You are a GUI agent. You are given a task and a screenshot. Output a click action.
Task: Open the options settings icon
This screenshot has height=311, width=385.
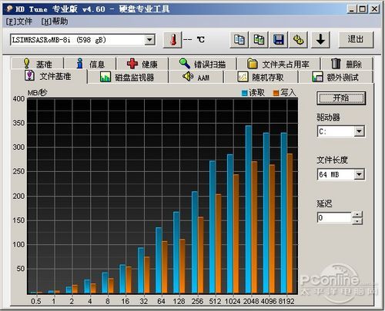point(298,40)
